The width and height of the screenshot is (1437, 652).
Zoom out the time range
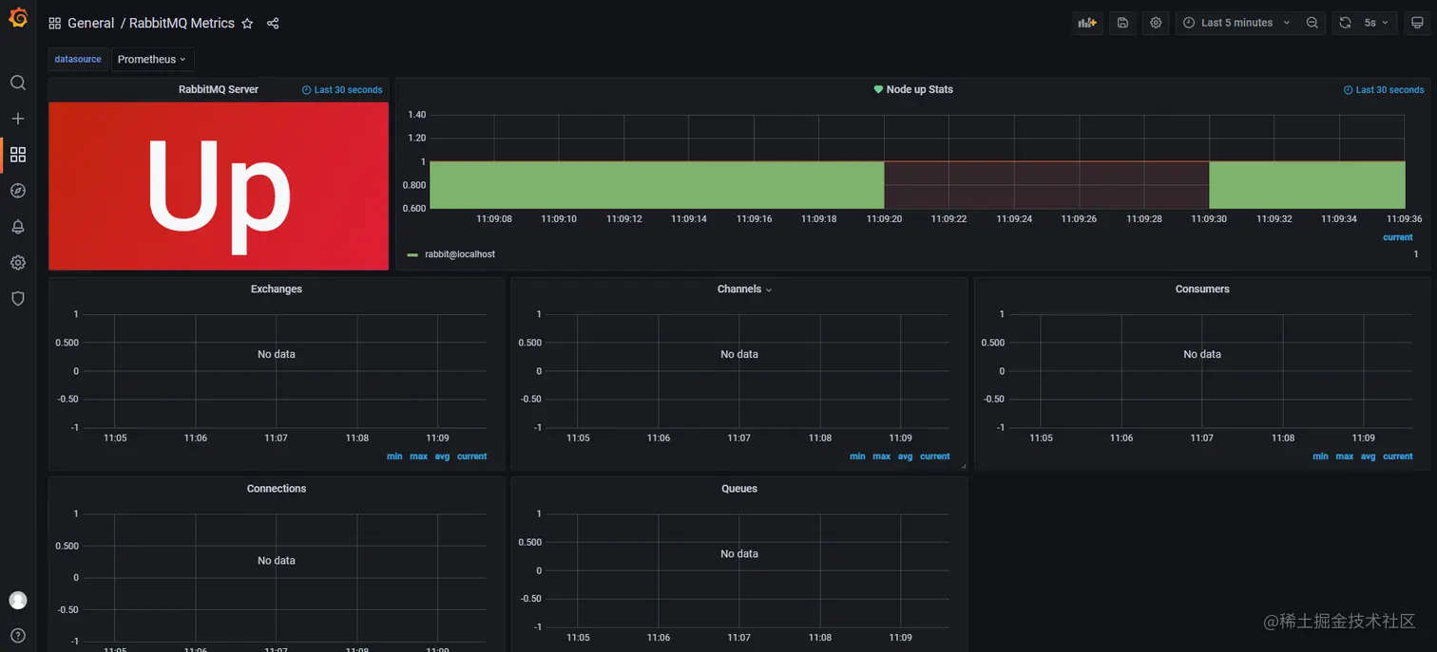(x=1312, y=23)
